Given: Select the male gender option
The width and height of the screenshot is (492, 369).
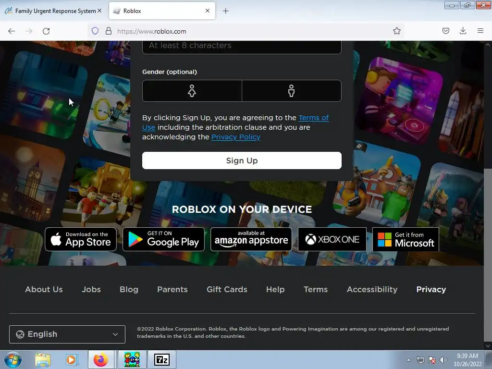Looking at the screenshot, I should click(x=292, y=91).
